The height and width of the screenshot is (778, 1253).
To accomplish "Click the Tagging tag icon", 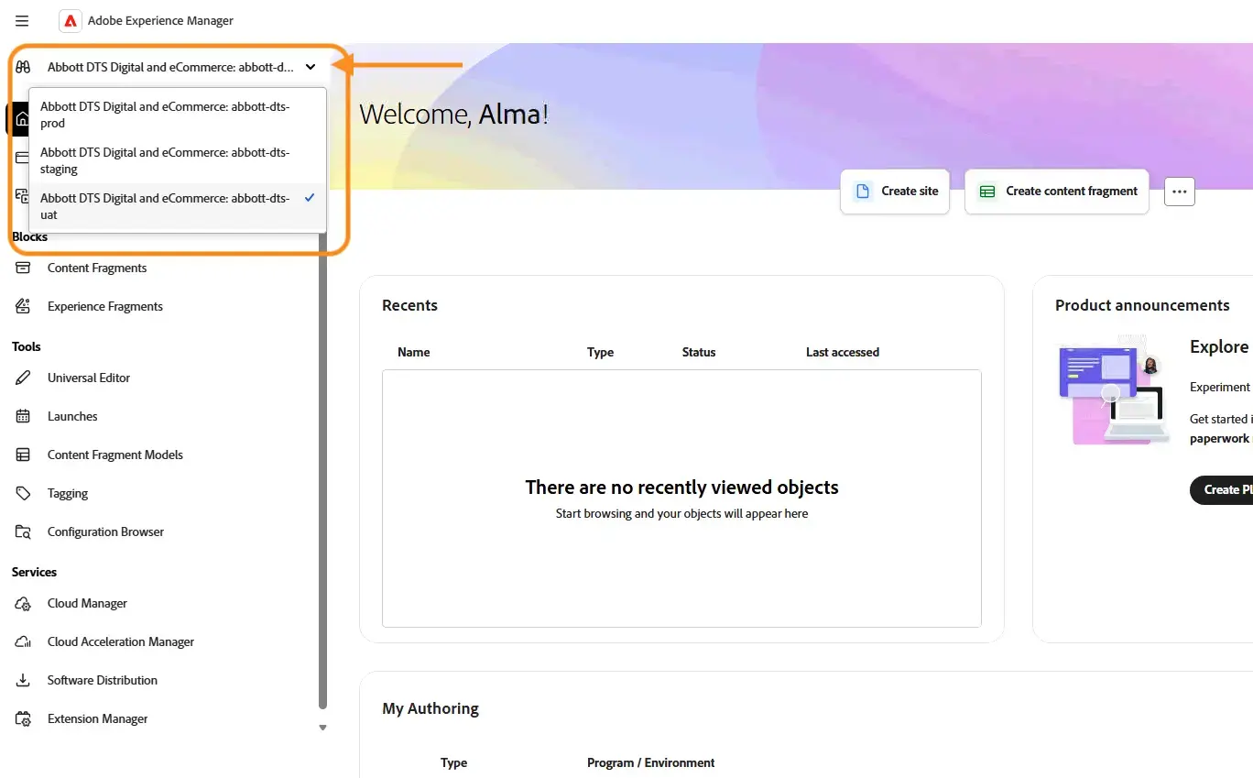I will click(x=24, y=493).
